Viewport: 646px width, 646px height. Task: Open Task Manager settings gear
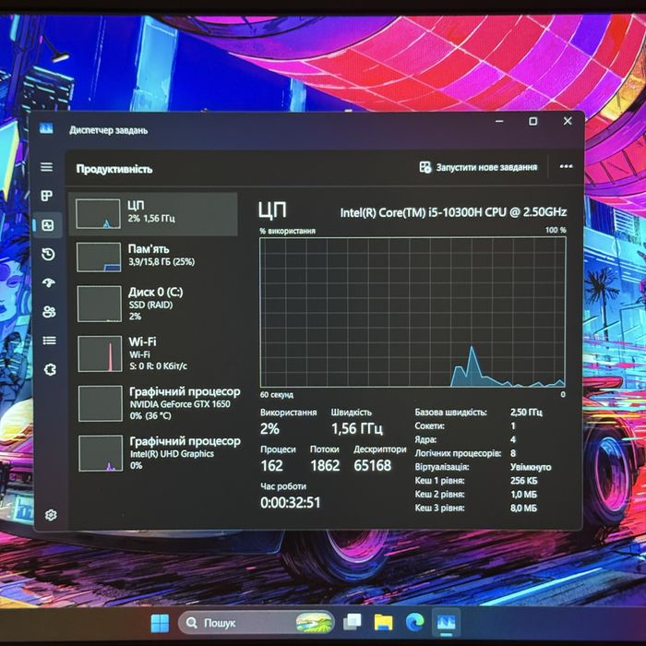51,515
